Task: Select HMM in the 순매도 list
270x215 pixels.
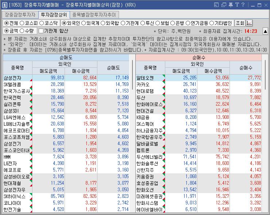Action: [7, 157]
